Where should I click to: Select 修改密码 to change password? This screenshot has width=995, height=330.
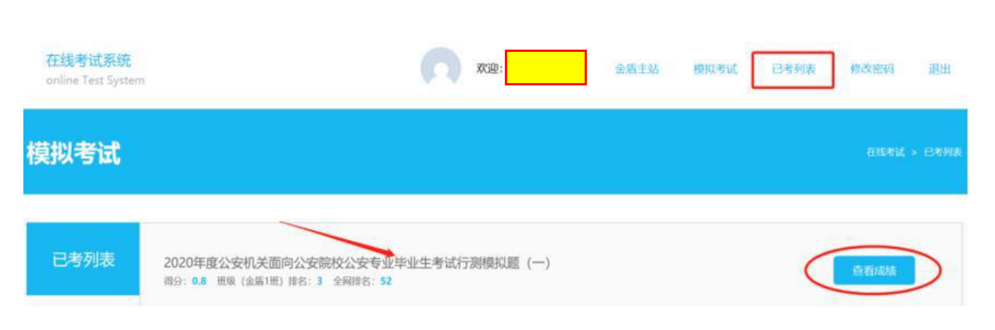pos(872,69)
